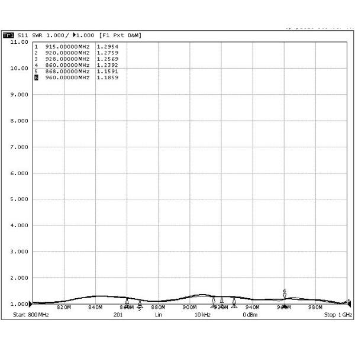Click the highlighted marker 6 number in list
The image size is (355, 355).
(36, 78)
